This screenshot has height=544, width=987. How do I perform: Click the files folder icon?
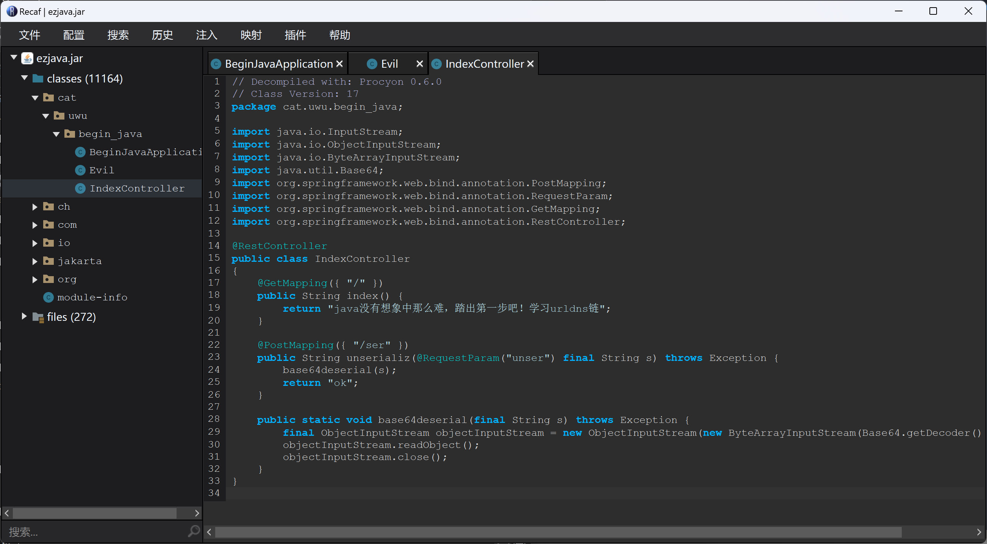point(38,317)
